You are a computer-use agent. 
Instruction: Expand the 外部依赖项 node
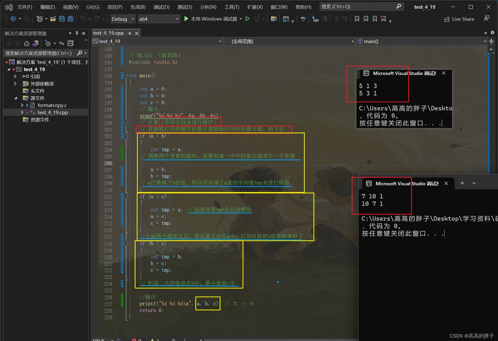pyautogui.click(x=15, y=83)
